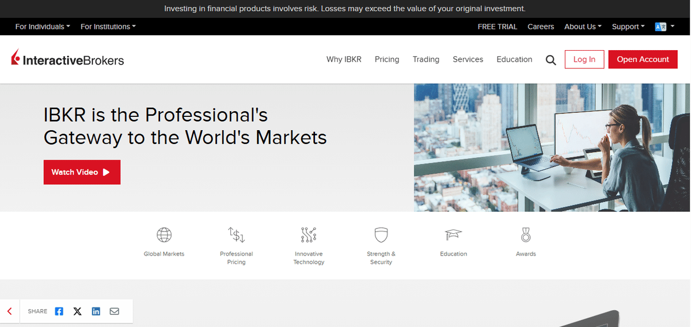
Task: Open the Services menu
Action: pos(468,59)
